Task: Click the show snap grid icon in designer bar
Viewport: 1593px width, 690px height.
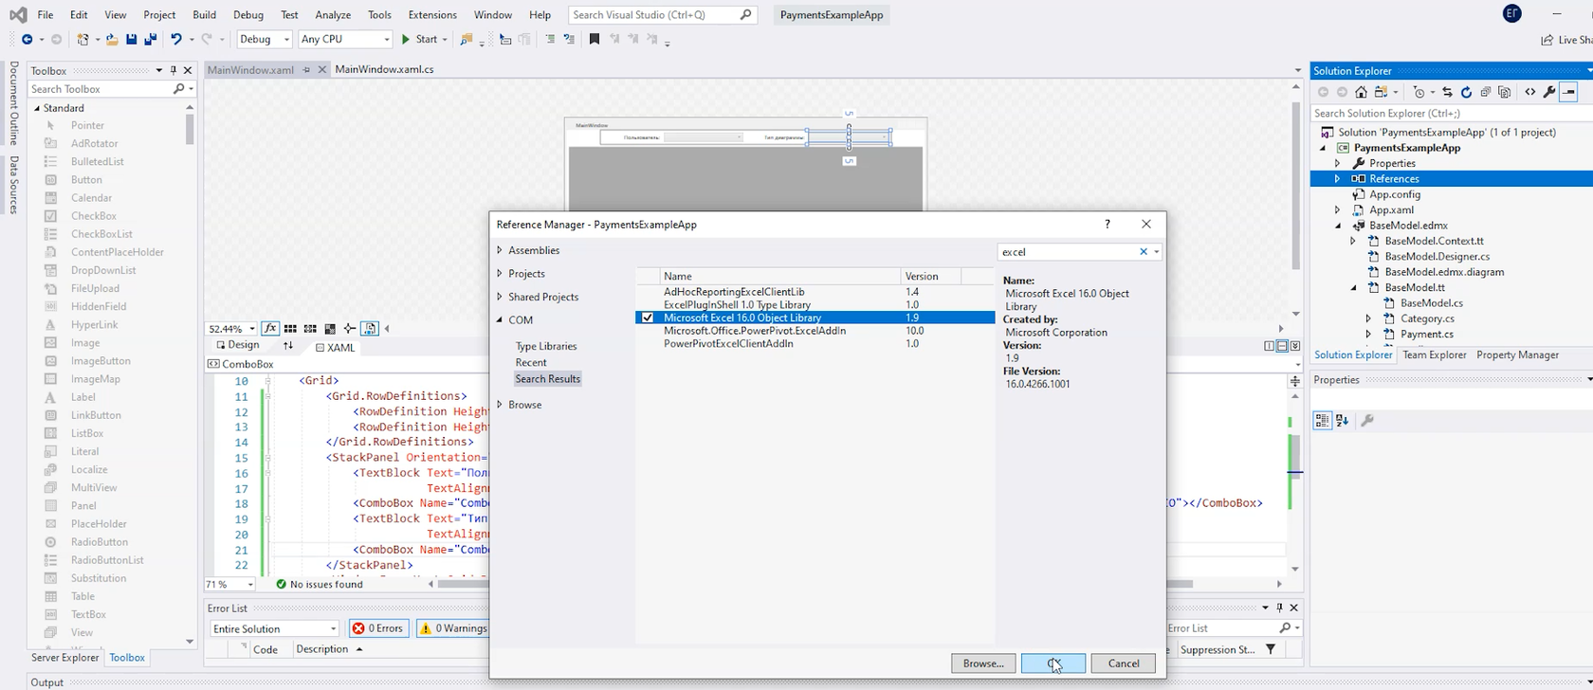Action: [290, 329]
